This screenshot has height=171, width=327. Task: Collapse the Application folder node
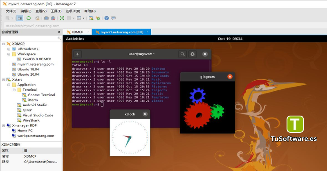[9, 85]
